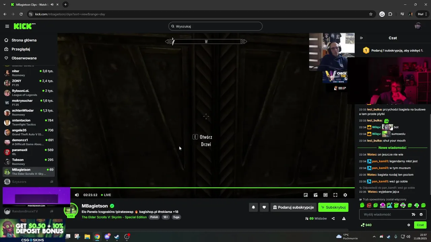Click the KICK logo

(x=25, y=26)
